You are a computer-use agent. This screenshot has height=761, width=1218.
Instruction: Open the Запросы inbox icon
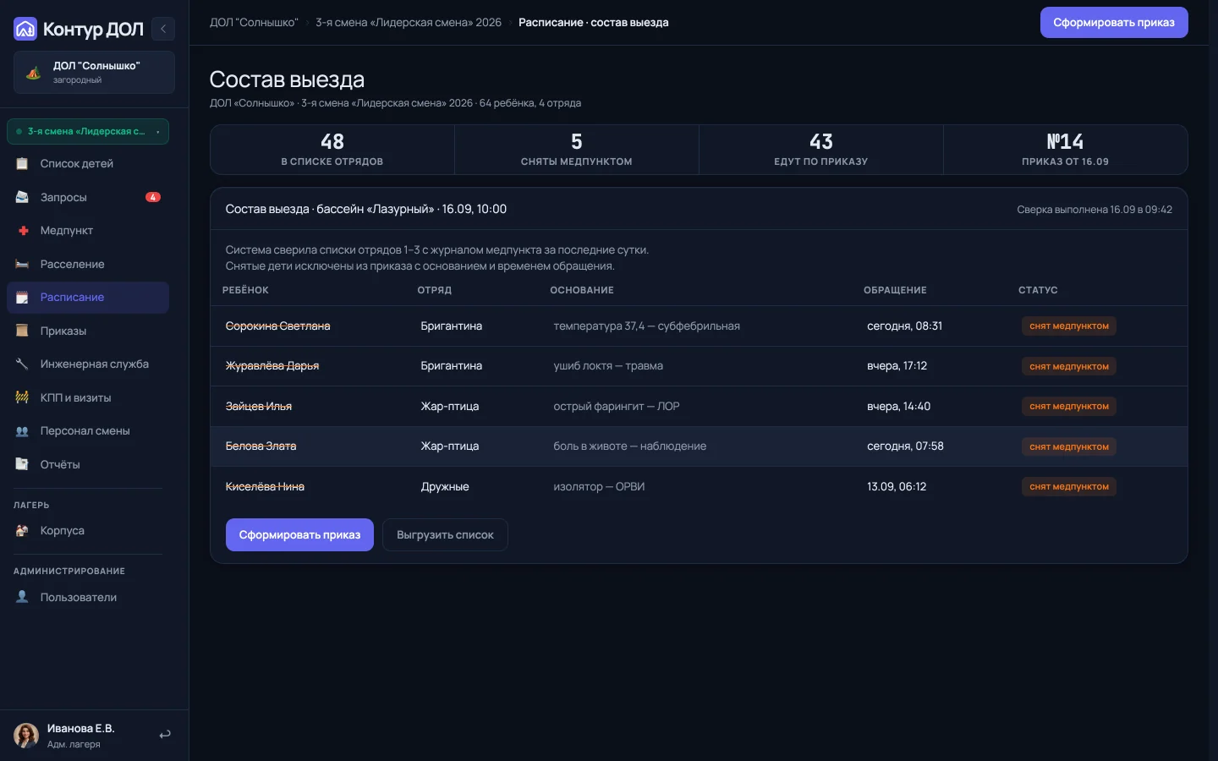coord(22,197)
